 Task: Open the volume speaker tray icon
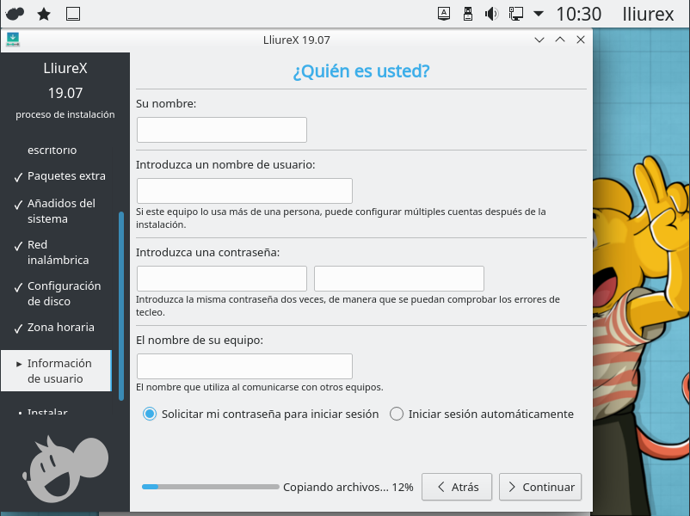click(x=491, y=14)
